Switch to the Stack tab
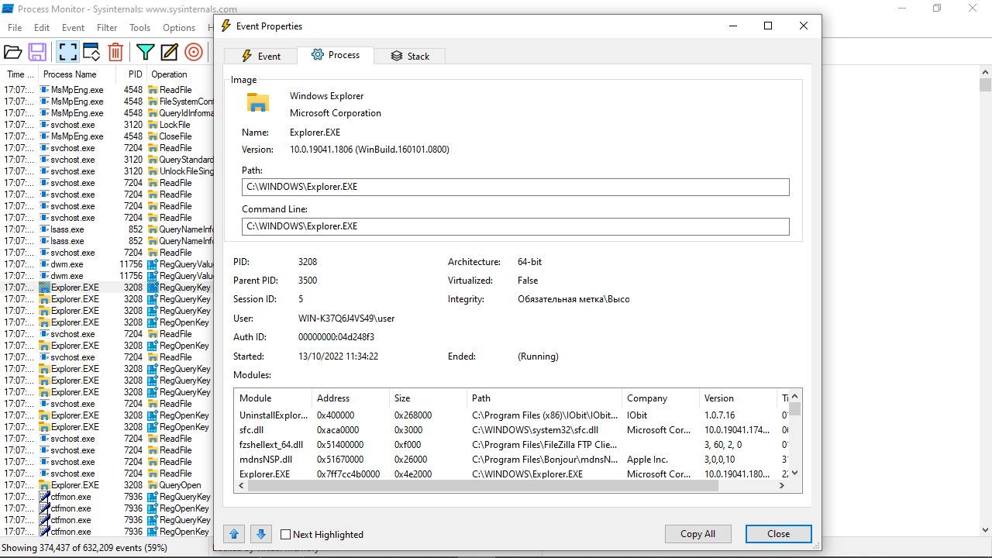The width and height of the screenshot is (992, 558). click(x=410, y=56)
